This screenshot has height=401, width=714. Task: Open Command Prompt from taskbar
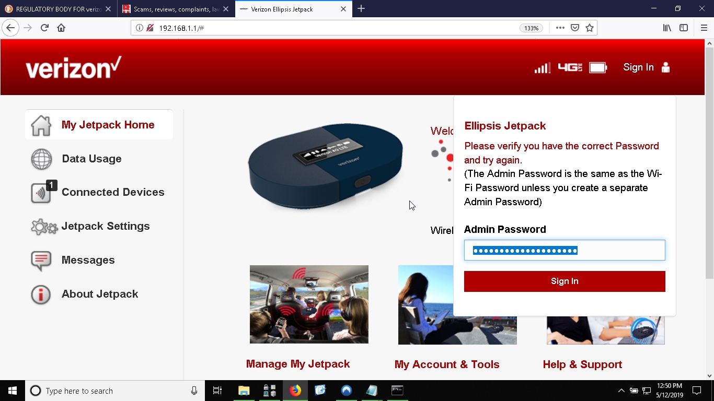(x=397, y=391)
